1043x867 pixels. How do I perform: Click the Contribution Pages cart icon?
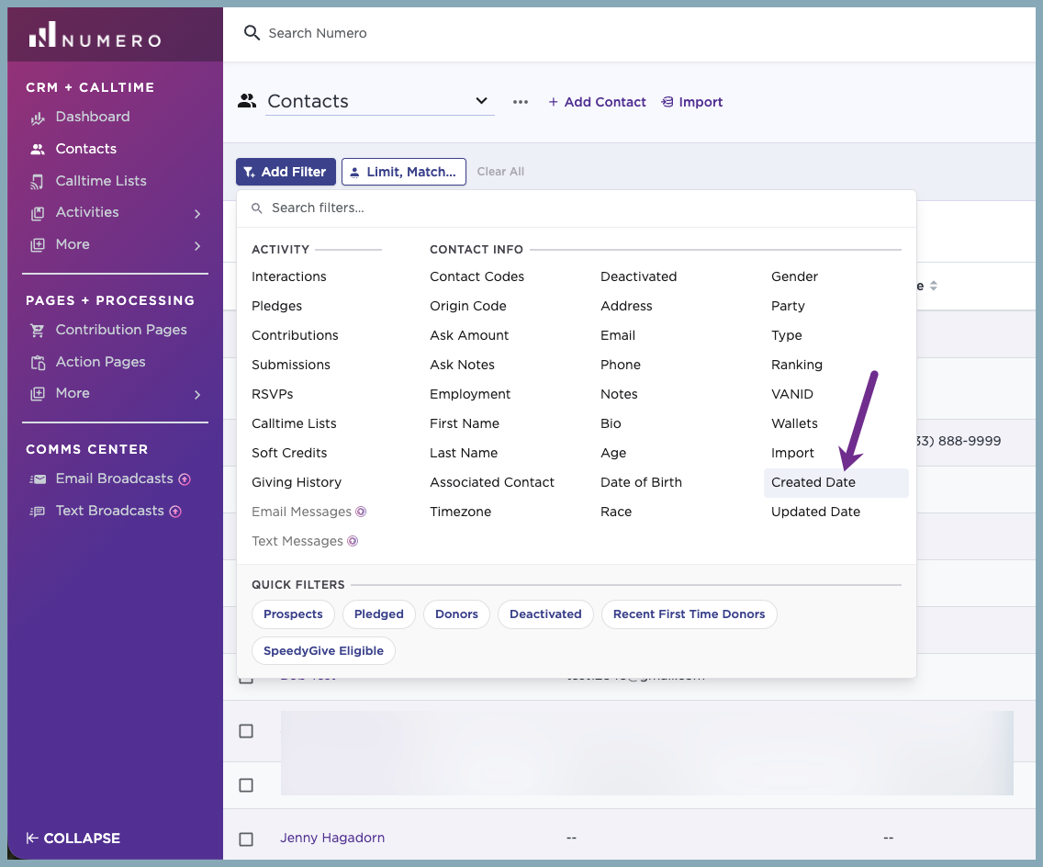point(38,330)
